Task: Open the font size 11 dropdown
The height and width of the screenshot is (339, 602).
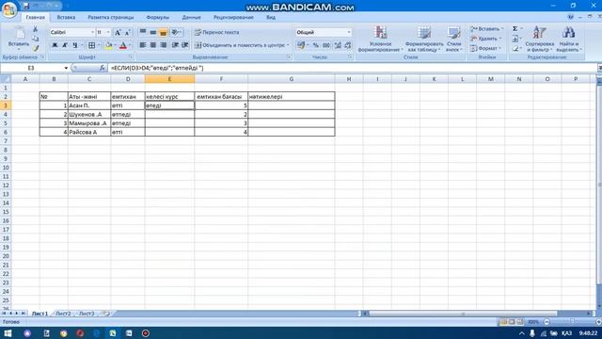Action: click(108, 32)
